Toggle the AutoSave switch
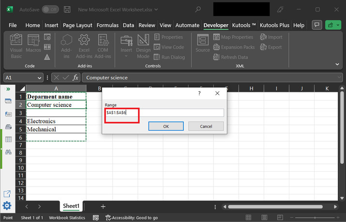Viewport: 346px width, 222px height. tap(50, 10)
